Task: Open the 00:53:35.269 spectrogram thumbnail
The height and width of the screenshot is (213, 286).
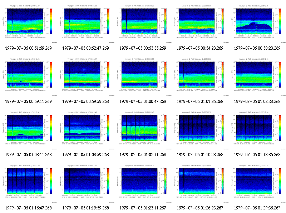Action: (x=143, y=23)
